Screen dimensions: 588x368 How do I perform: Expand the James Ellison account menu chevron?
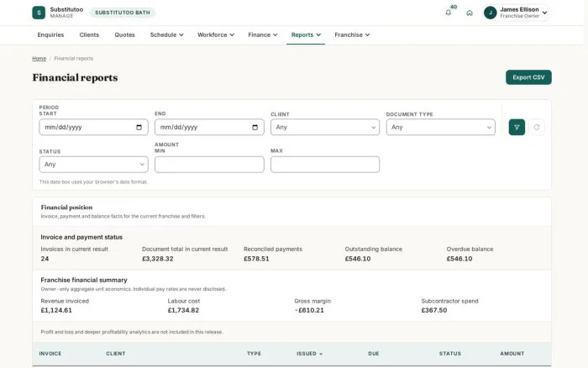[x=544, y=13]
